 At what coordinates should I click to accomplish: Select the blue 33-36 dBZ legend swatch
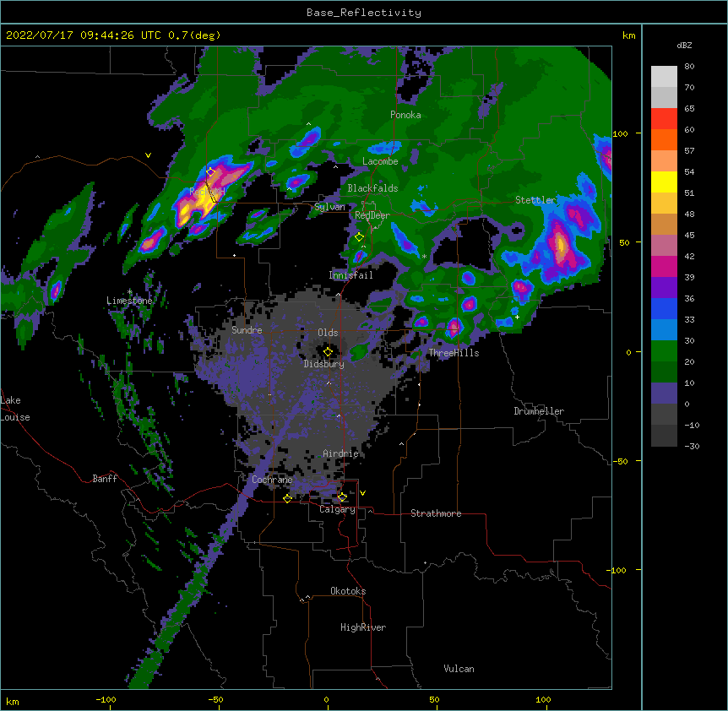(664, 308)
